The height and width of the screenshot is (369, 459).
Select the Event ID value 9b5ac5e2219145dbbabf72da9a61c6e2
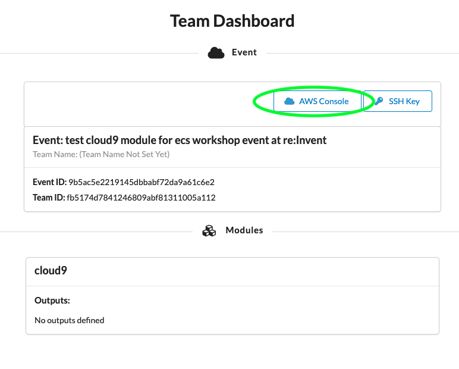pos(142,182)
